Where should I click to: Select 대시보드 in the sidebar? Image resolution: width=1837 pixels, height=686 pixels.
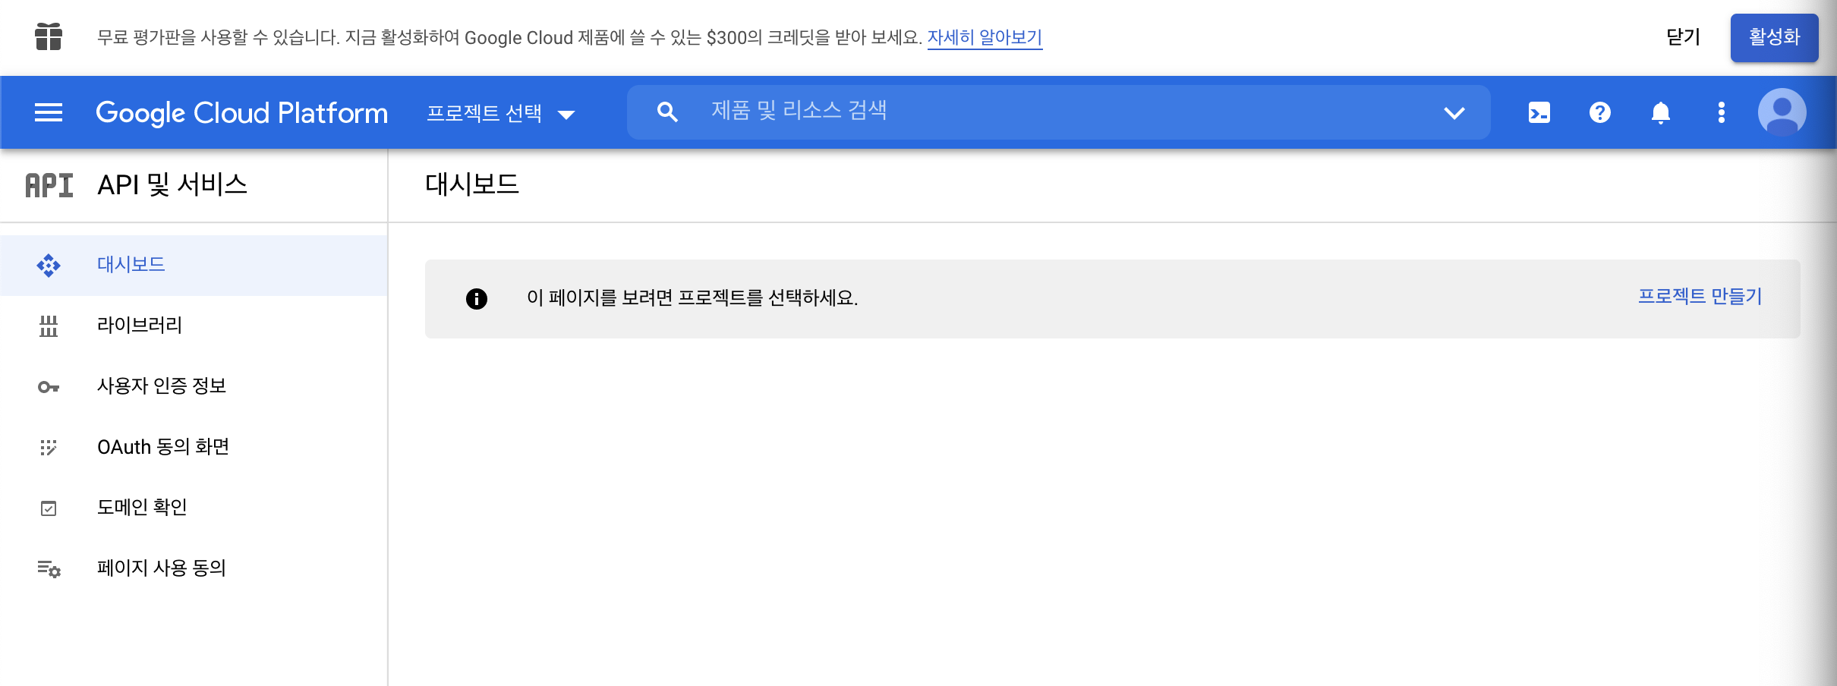click(x=194, y=265)
